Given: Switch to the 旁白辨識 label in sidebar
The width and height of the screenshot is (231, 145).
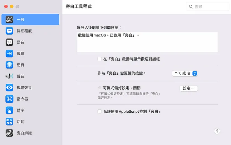Looking at the screenshot, I should point(24,133).
